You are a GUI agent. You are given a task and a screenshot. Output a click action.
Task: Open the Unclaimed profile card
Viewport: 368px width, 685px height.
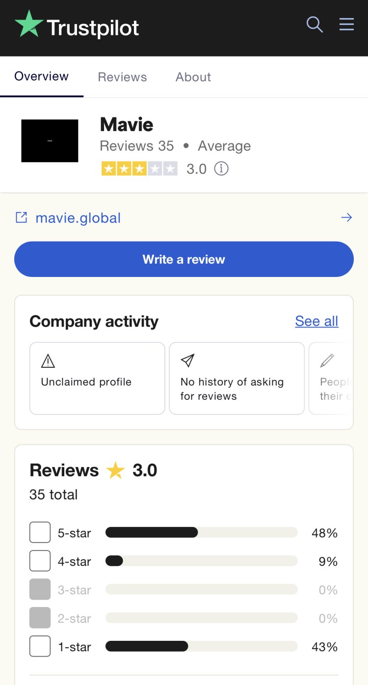(97, 378)
